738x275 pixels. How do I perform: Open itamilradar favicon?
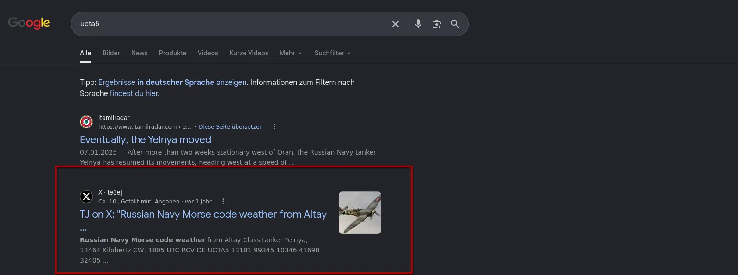tap(86, 122)
